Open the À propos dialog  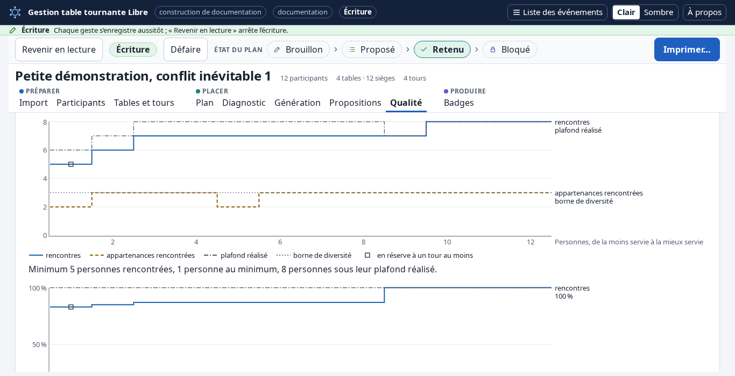coord(704,12)
